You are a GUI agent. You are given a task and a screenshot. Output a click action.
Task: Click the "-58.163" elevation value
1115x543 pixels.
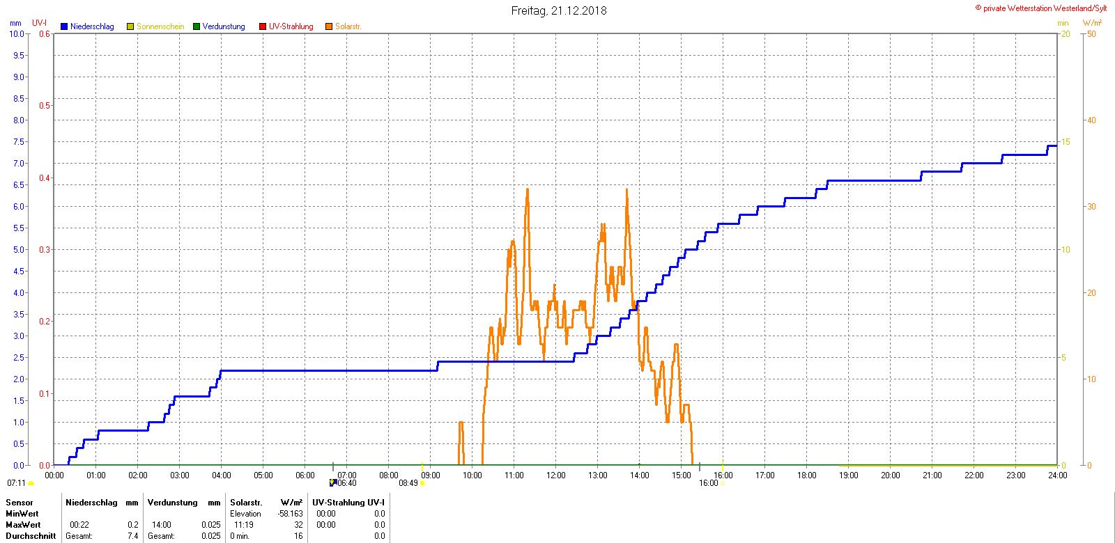pos(291,514)
